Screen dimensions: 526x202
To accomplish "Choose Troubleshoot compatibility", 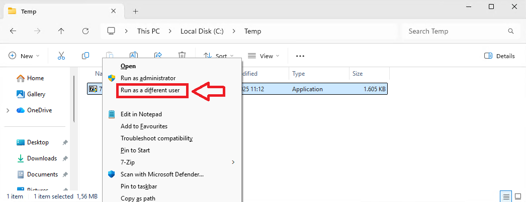I will pos(172,138).
